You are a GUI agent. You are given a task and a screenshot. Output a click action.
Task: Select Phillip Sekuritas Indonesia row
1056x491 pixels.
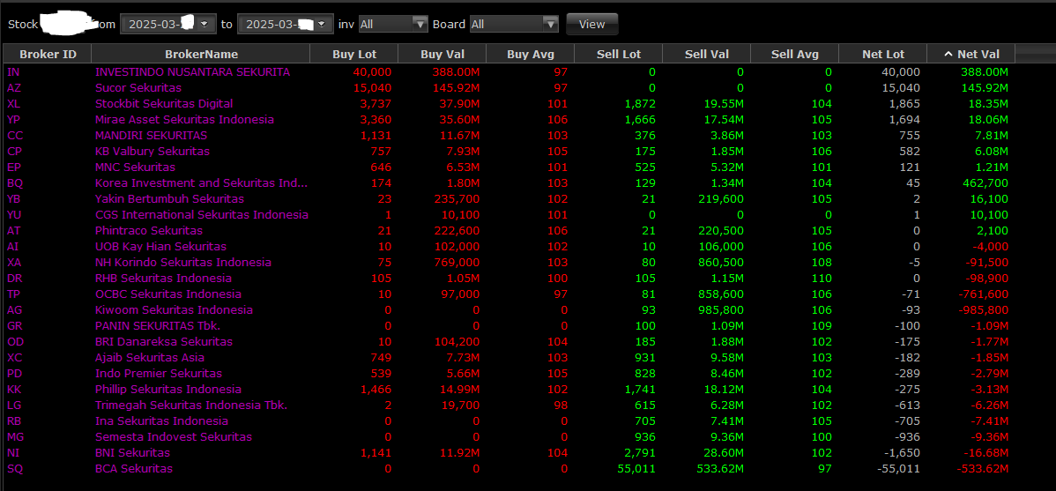pyautogui.click(x=509, y=390)
